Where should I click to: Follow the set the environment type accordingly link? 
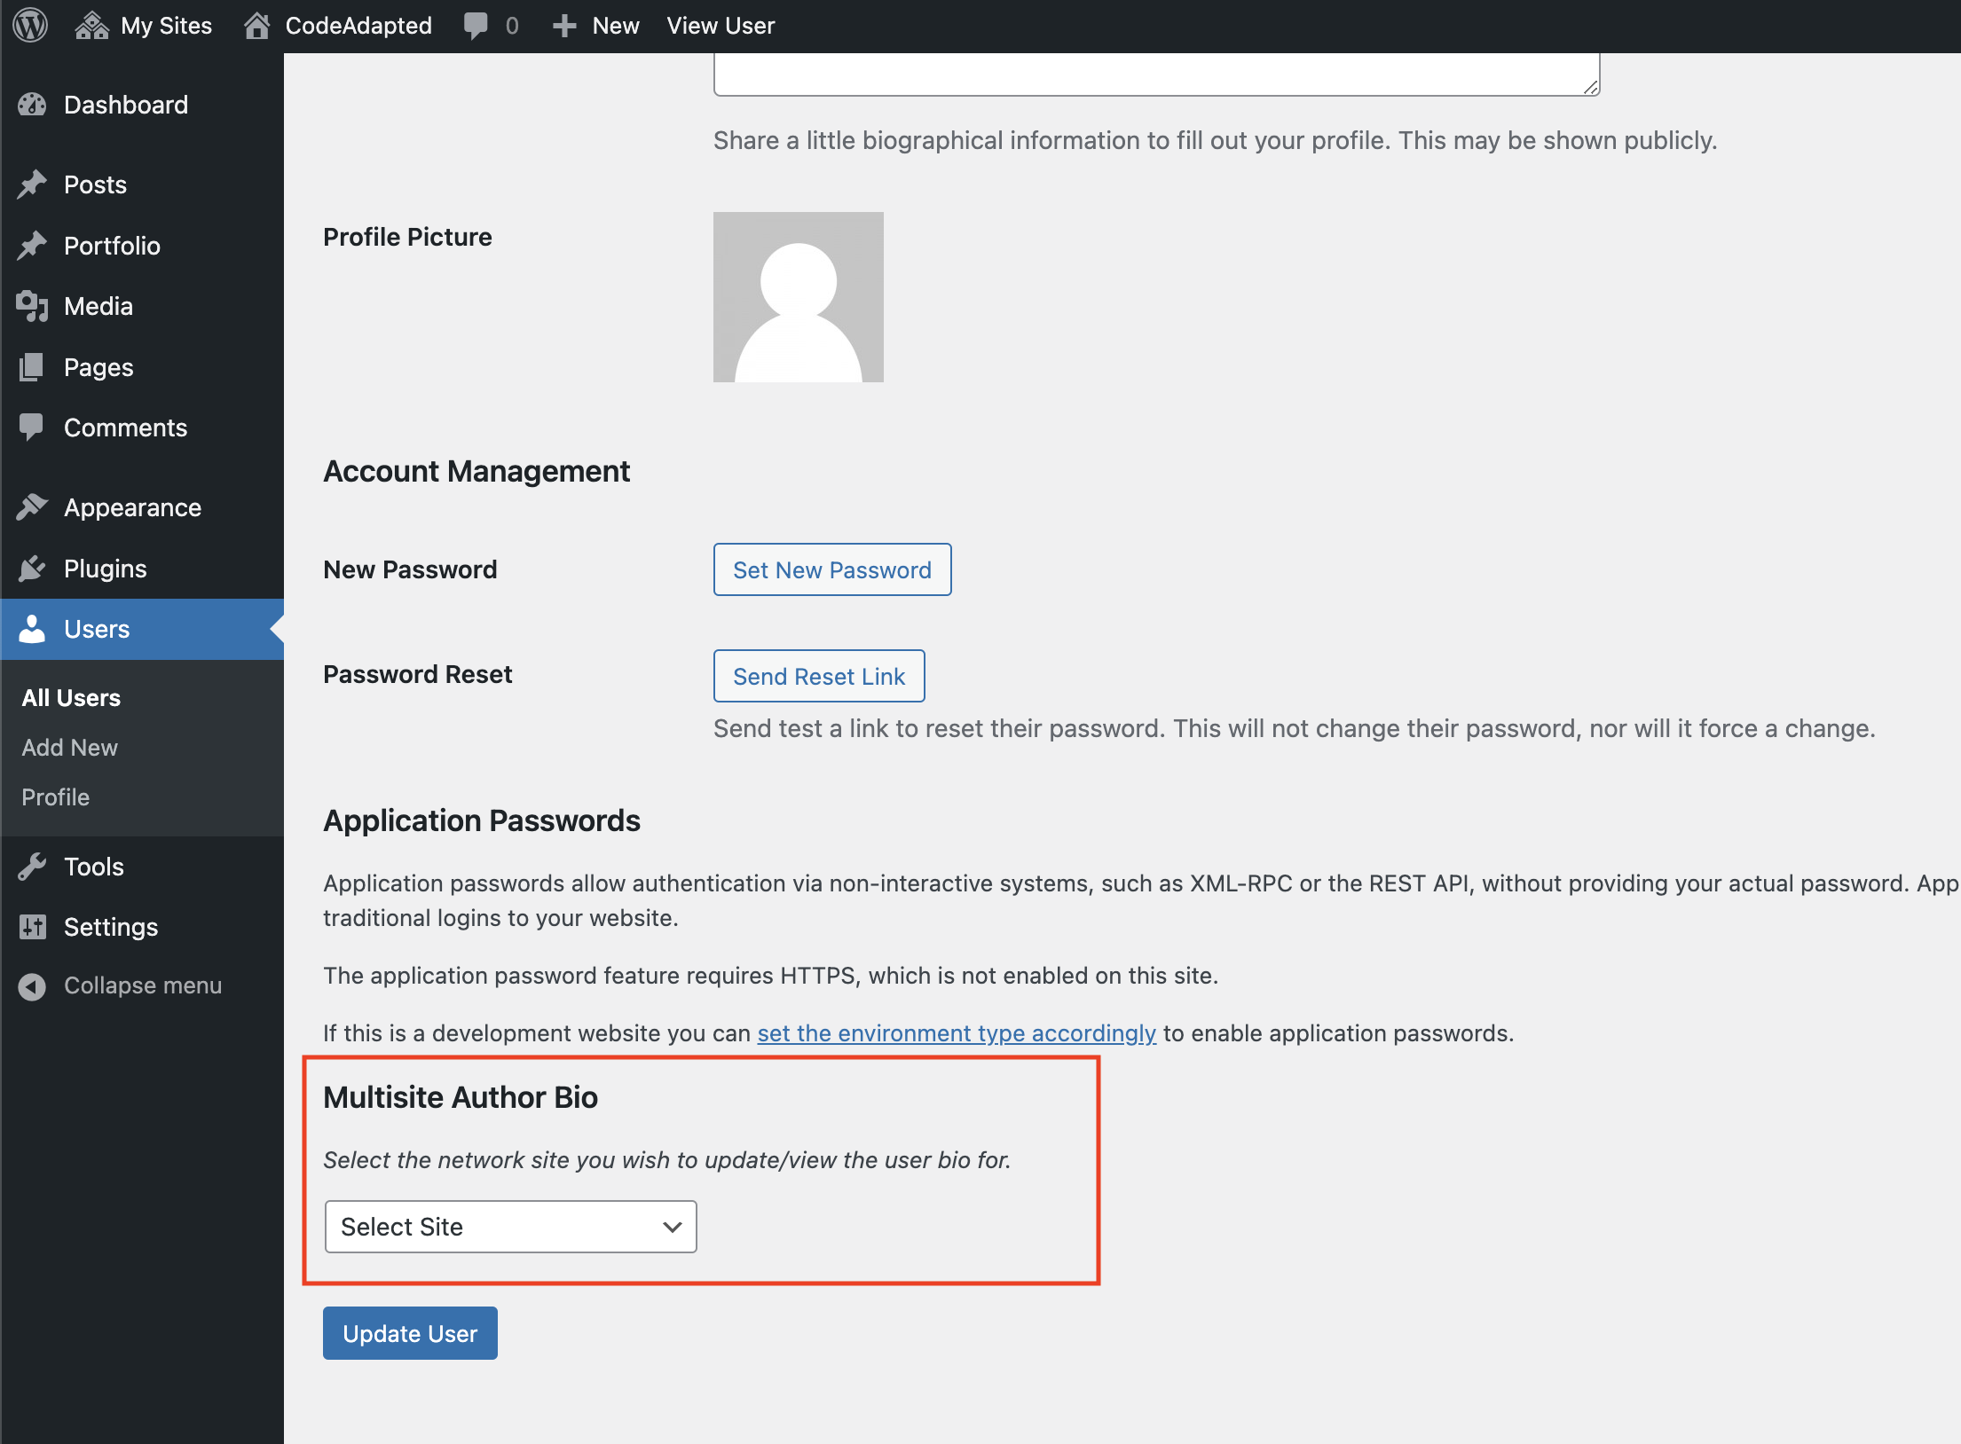957,1032
